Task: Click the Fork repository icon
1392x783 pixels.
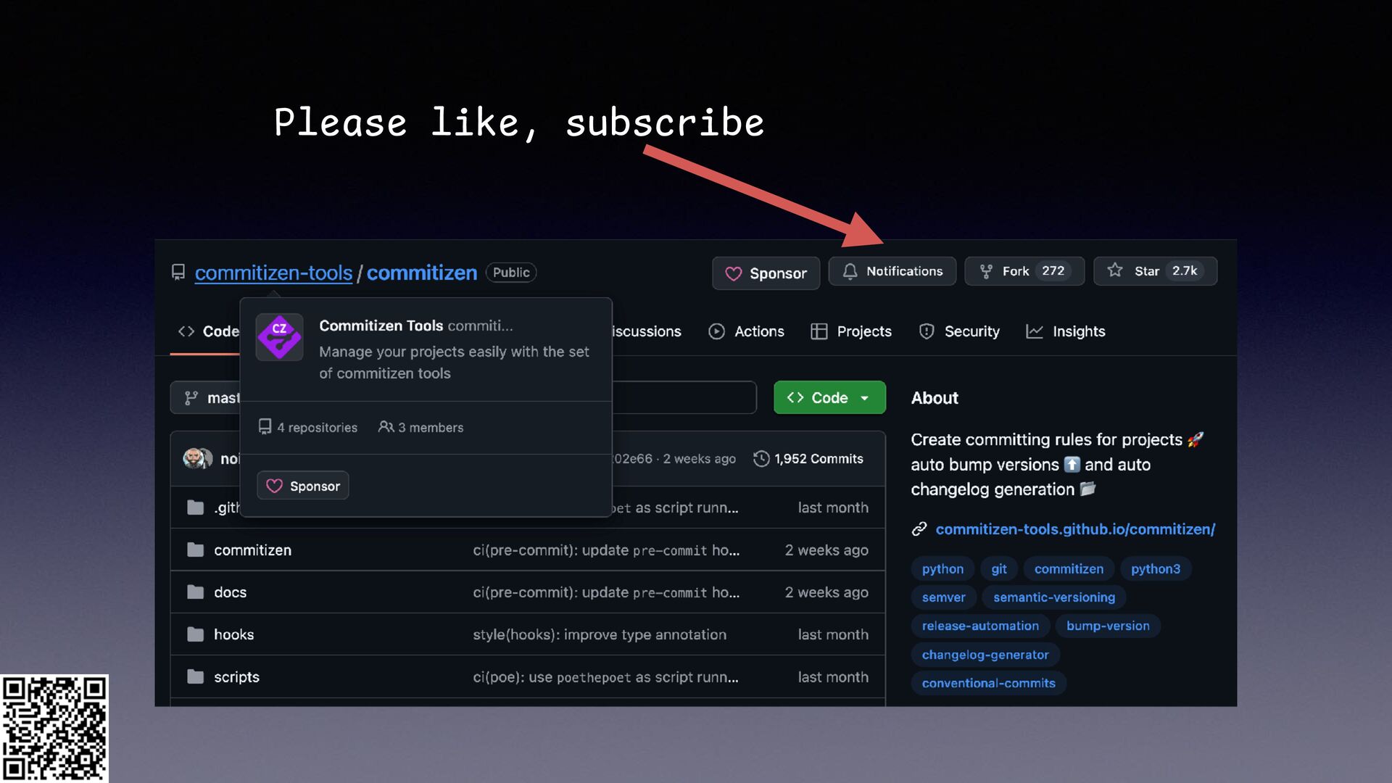Action: [986, 271]
